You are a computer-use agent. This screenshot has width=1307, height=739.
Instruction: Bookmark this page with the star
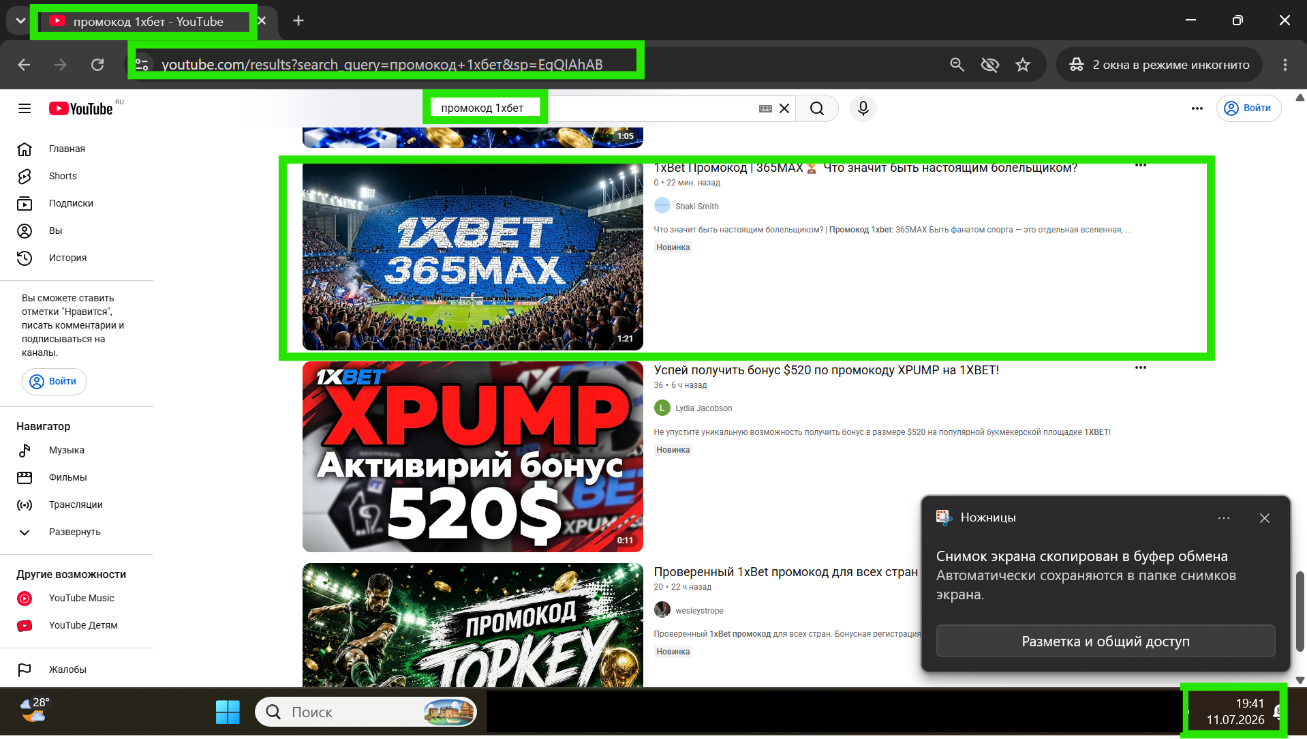pyautogui.click(x=1023, y=65)
